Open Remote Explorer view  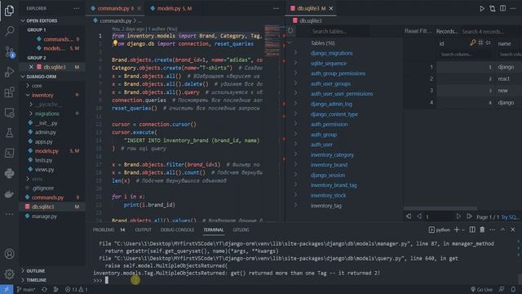click(9, 113)
